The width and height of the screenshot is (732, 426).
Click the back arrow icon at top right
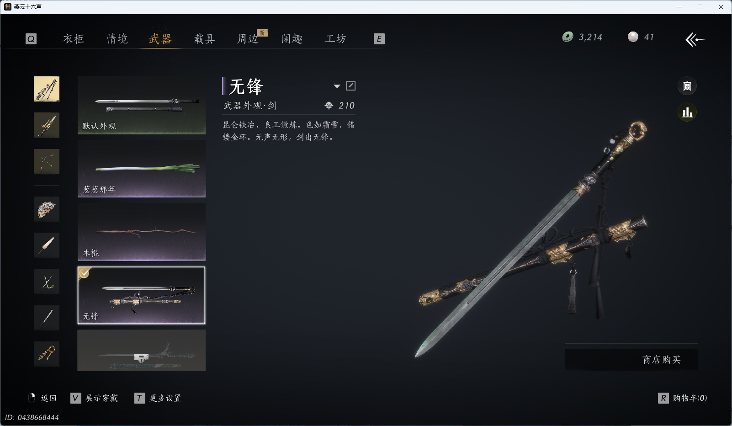(x=695, y=39)
